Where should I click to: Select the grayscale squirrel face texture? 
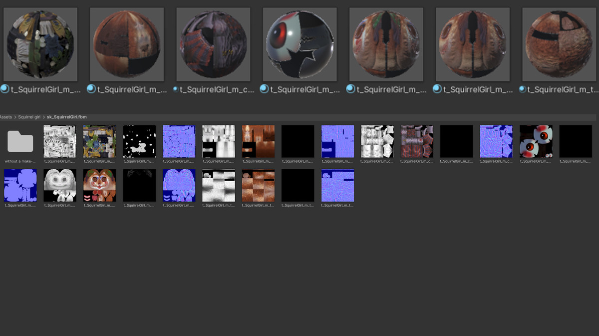coord(60,185)
